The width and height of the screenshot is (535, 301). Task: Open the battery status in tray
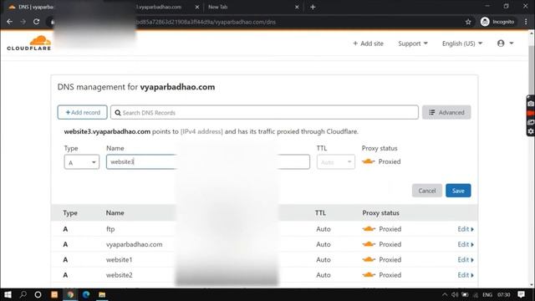click(x=465, y=294)
